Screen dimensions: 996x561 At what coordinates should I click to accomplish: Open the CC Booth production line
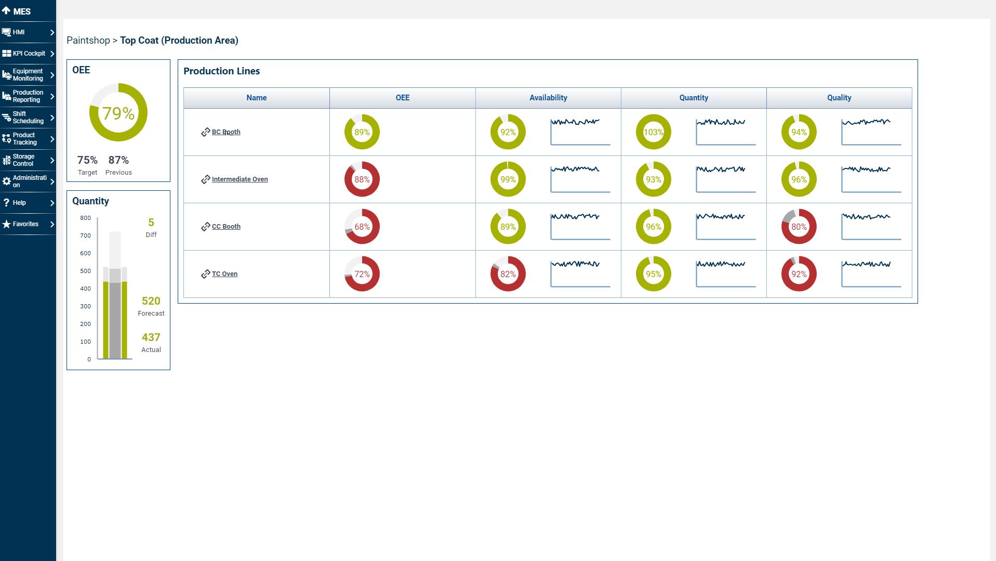226,227
